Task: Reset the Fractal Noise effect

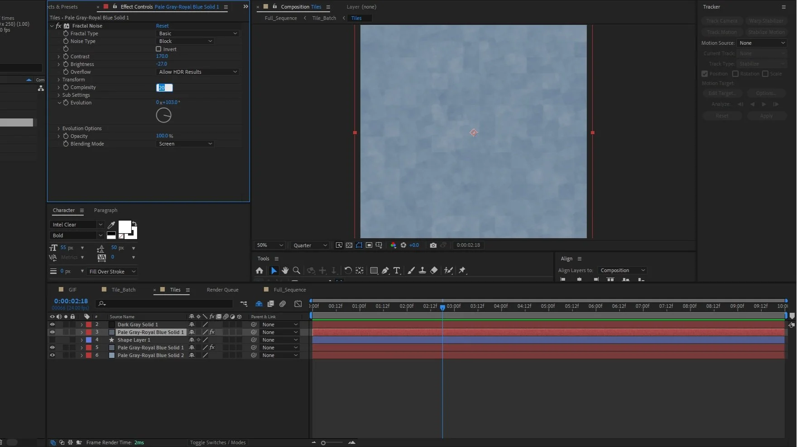Action: click(162, 26)
